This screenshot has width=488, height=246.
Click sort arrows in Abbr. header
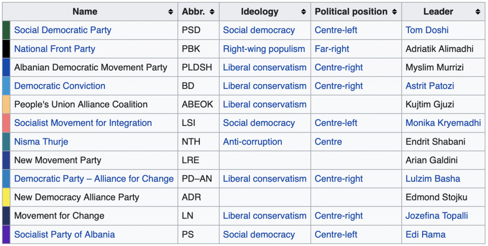point(212,12)
